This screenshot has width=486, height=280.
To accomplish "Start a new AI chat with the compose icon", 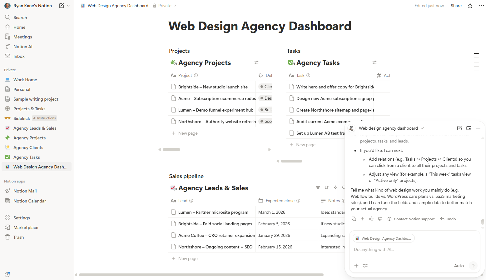I will coord(459,128).
